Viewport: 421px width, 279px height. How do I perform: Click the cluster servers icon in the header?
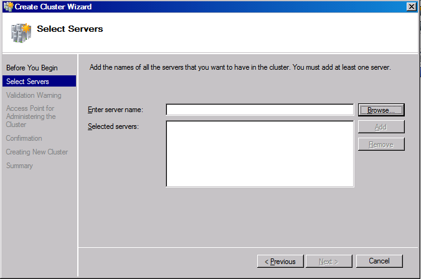21,33
